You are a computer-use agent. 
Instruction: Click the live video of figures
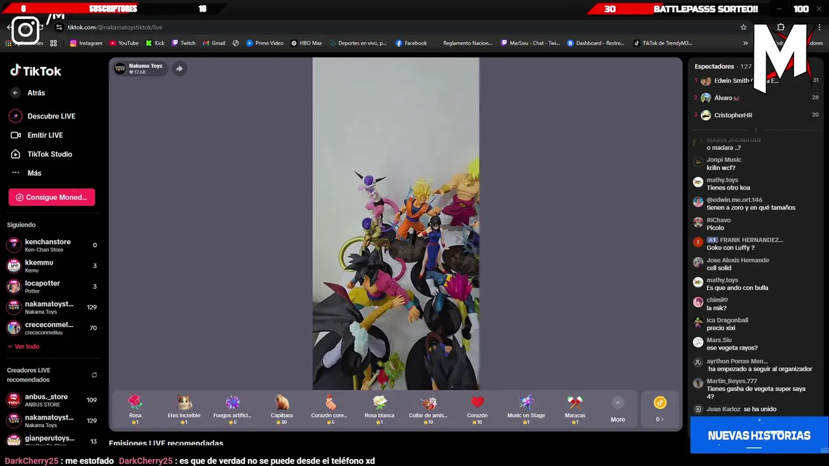[396, 224]
